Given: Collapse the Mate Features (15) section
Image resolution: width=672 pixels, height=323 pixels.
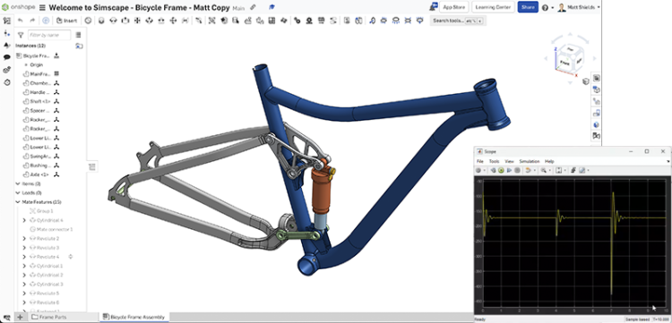Looking at the screenshot, I should pyautogui.click(x=18, y=202).
